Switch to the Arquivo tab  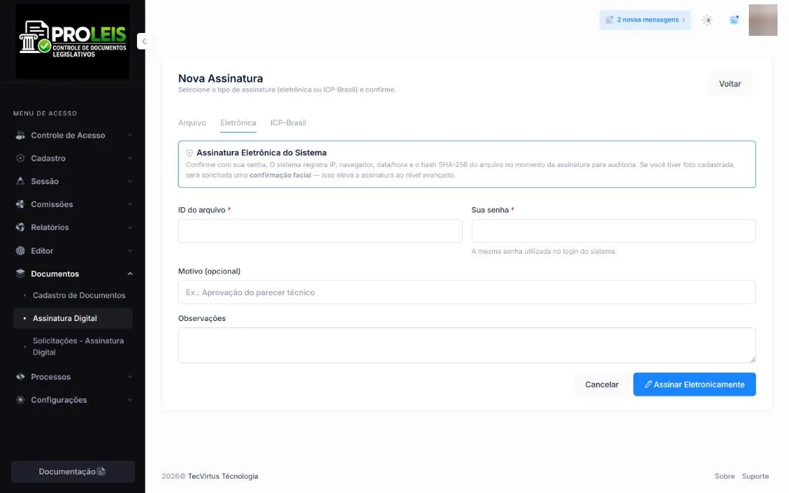click(x=192, y=123)
